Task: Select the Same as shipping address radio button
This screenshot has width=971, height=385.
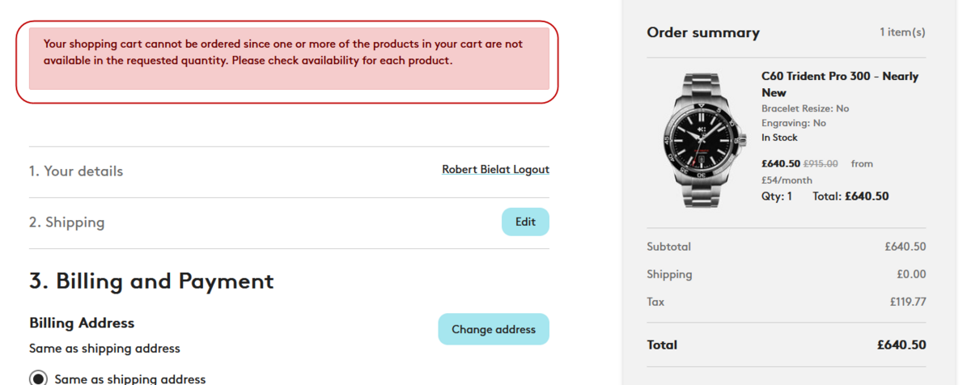Action: pyautogui.click(x=38, y=379)
